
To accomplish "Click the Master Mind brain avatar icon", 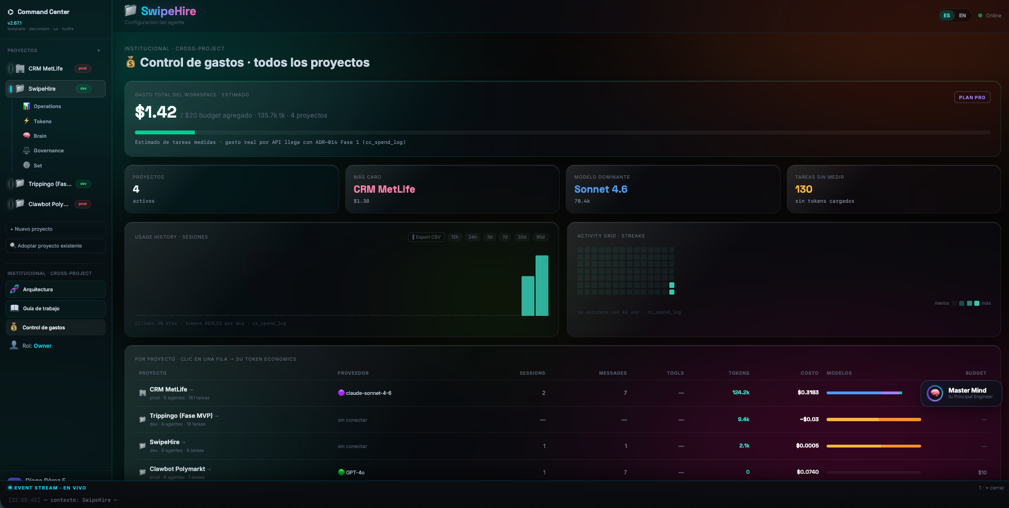I will pyautogui.click(x=935, y=393).
